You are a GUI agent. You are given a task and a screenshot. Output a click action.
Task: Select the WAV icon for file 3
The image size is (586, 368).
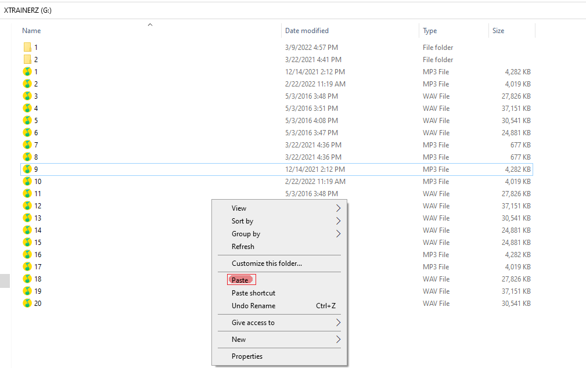[26, 96]
